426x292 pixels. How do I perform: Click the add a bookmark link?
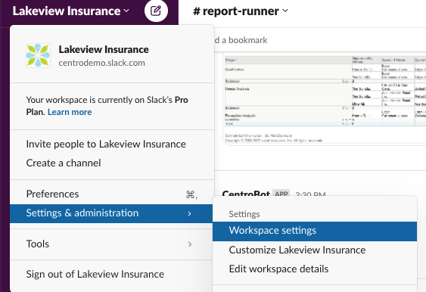pos(241,40)
